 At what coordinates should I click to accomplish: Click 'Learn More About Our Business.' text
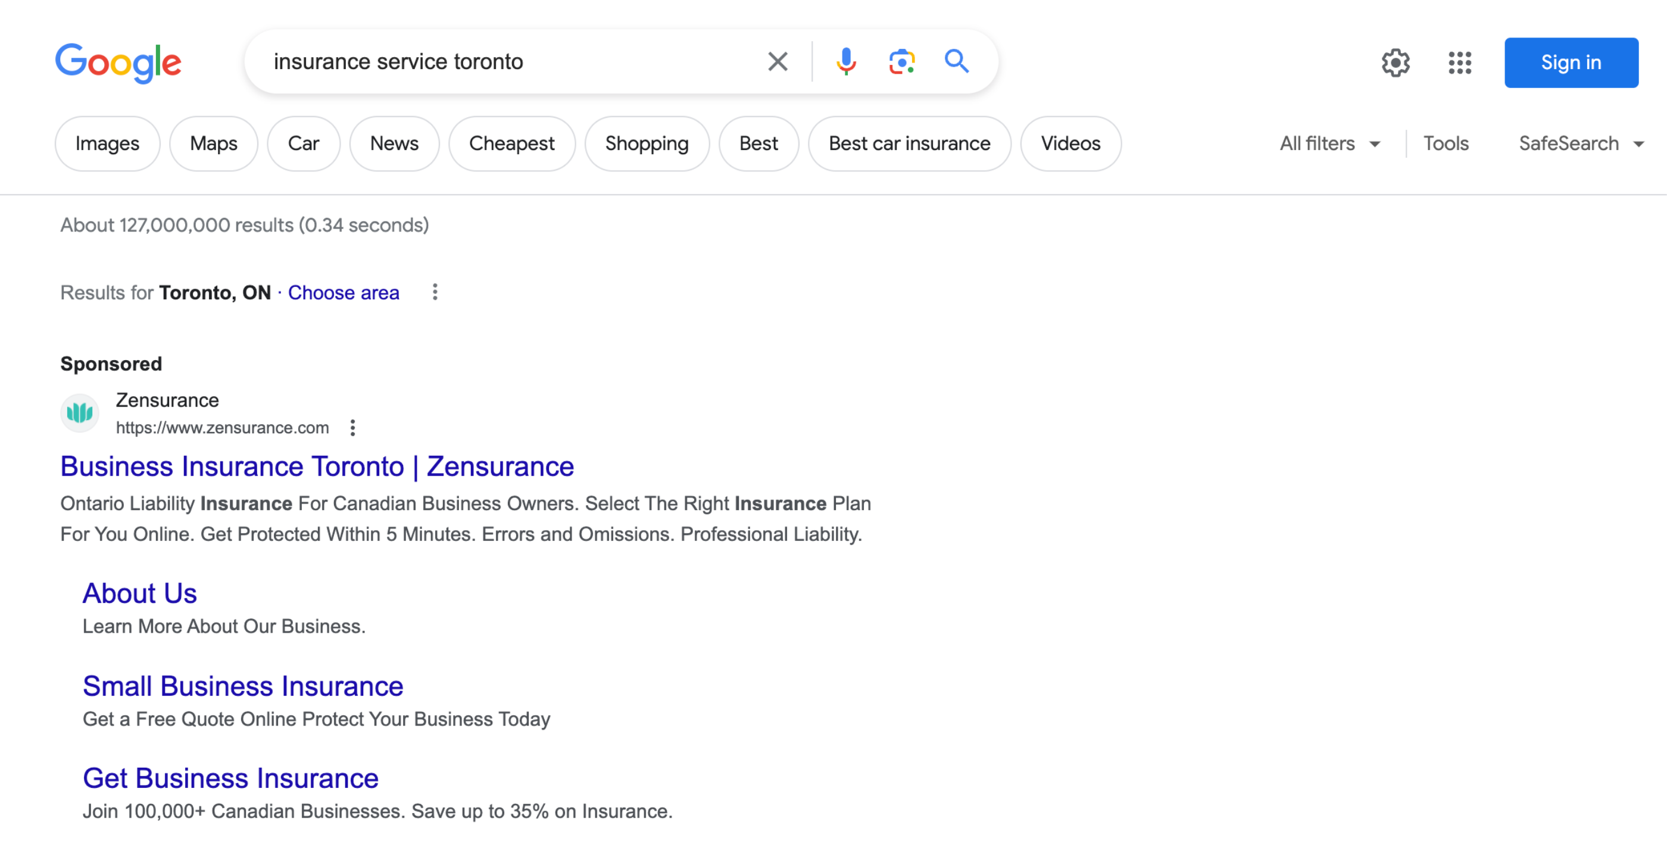(224, 626)
